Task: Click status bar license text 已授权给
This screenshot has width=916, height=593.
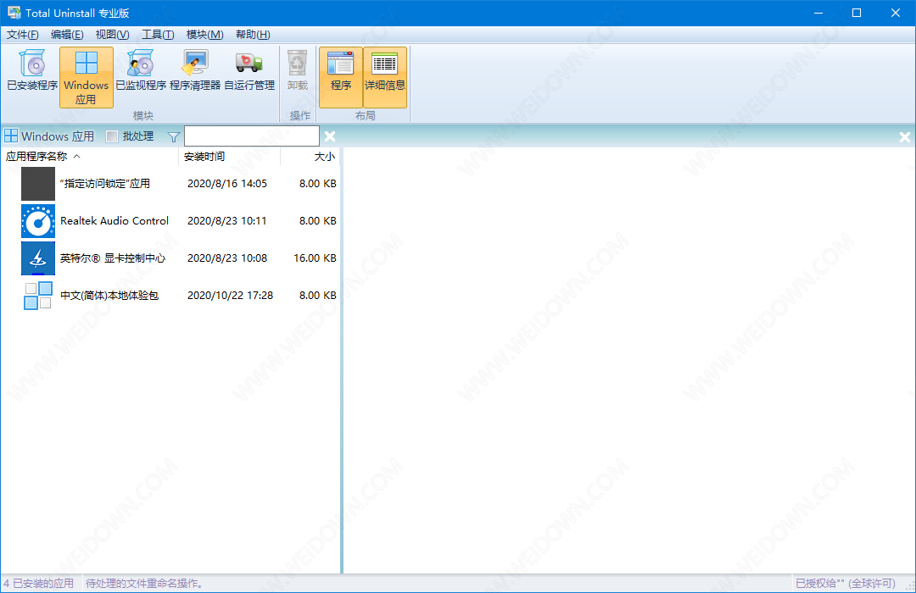Action: (x=846, y=583)
